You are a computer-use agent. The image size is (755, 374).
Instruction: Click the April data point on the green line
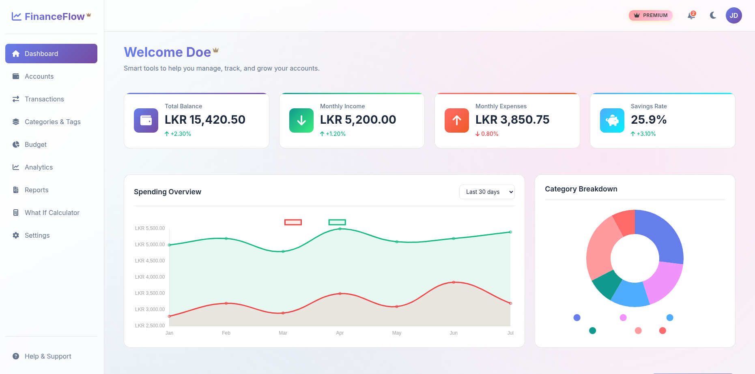click(340, 229)
